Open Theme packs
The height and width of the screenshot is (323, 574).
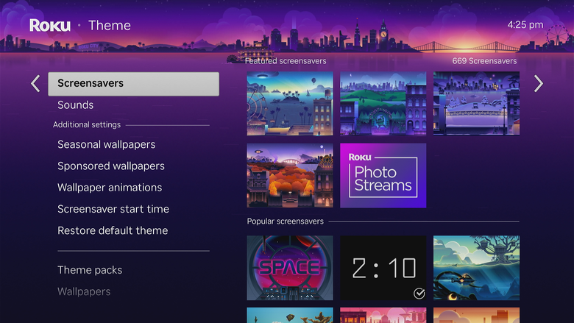[x=90, y=270]
